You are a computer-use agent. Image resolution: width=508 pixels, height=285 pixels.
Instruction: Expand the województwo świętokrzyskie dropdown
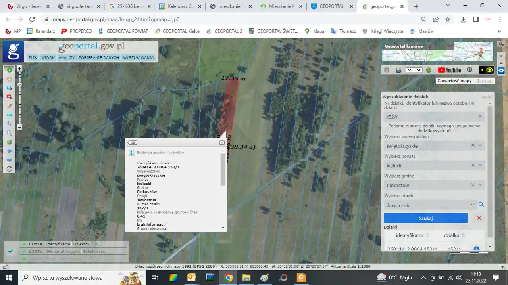tap(480, 145)
